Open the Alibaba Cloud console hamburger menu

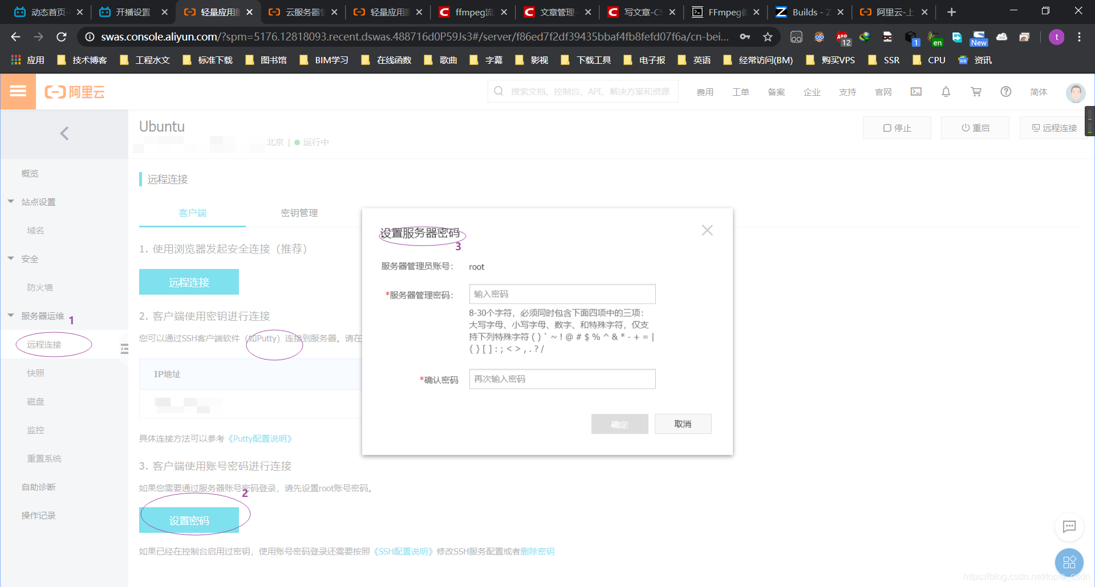(18, 91)
